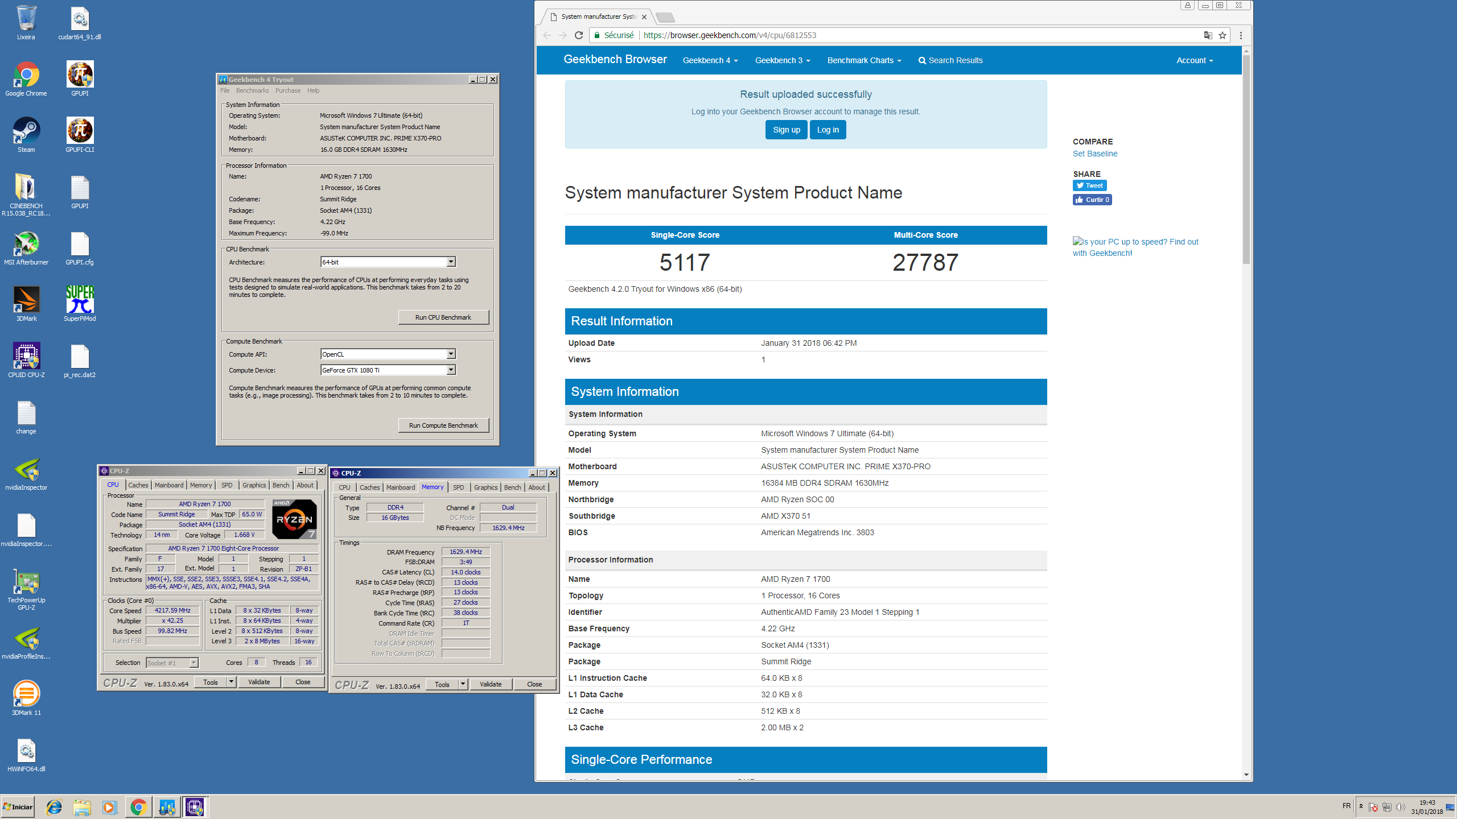Open GPUPI-CLI desktop icon
1457x819 pixels.
(80, 135)
